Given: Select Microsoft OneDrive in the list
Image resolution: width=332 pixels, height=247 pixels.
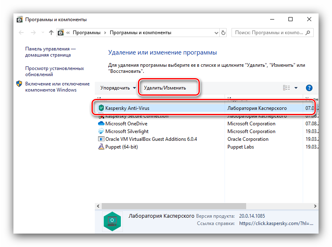Looking at the screenshot, I should [127, 124].
